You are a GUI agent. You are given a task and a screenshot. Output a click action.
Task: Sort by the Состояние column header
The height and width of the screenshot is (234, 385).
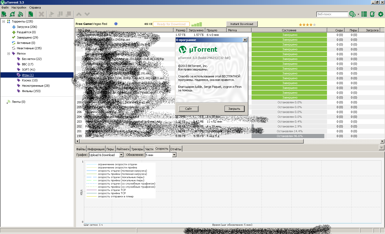click(x=289, y=30)
